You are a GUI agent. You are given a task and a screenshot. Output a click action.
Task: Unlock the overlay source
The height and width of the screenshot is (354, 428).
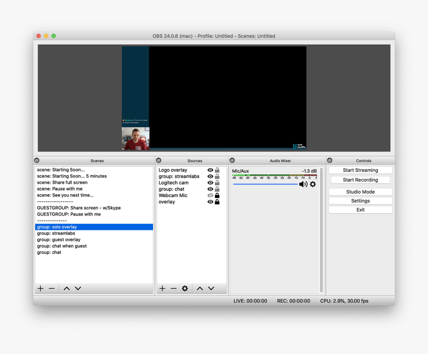click(217, 202)
